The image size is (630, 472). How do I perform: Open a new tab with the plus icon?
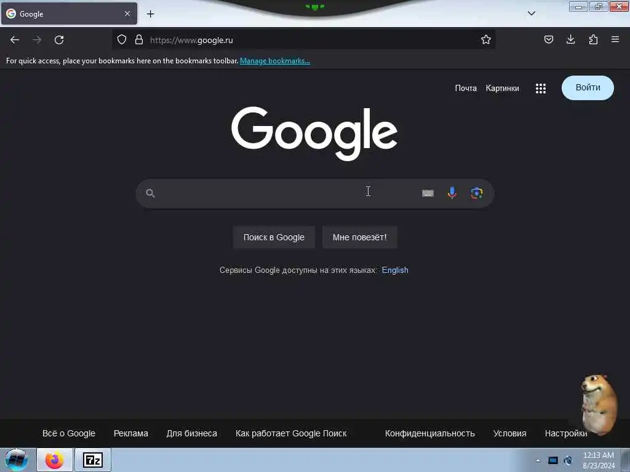tap(150, 14)
